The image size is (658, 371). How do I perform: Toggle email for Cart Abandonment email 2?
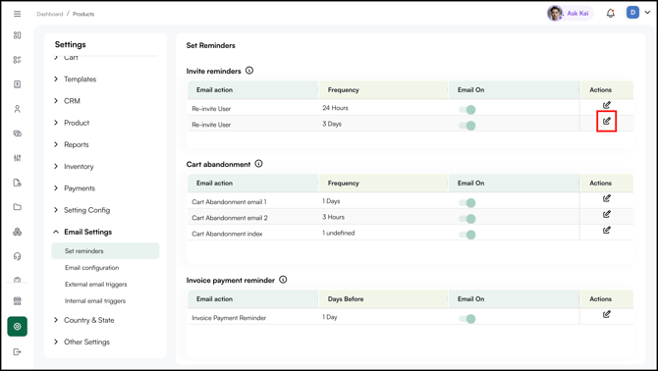click(467, 219)
